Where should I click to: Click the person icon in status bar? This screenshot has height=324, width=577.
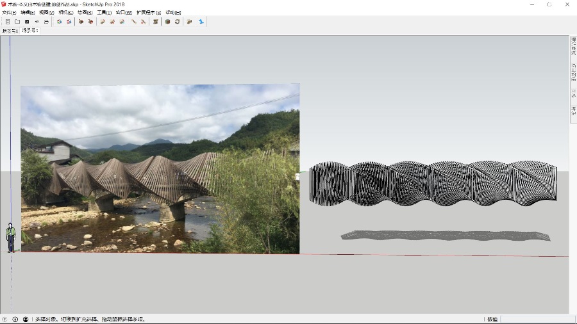tap(26, 319)
